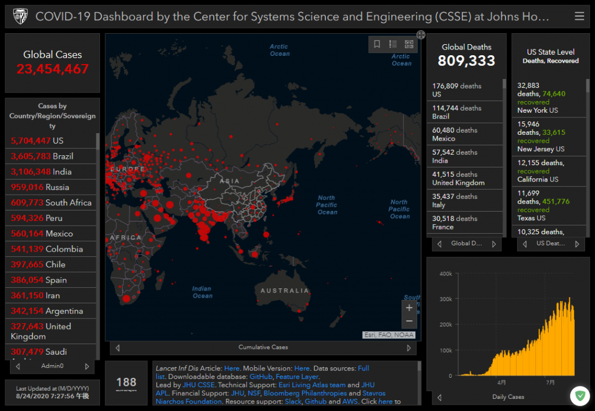This screenshot has height=411, width=595.
Task: Select the 959,016 Russia row
Action: coord(51,187)
